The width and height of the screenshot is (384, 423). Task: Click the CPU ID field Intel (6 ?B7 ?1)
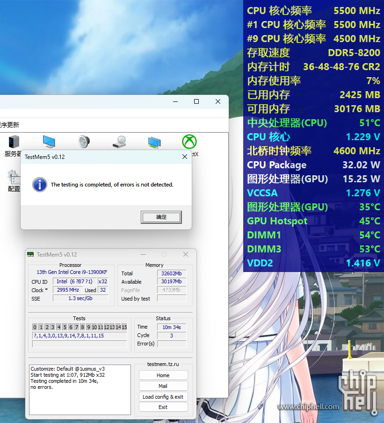point(74,281)
